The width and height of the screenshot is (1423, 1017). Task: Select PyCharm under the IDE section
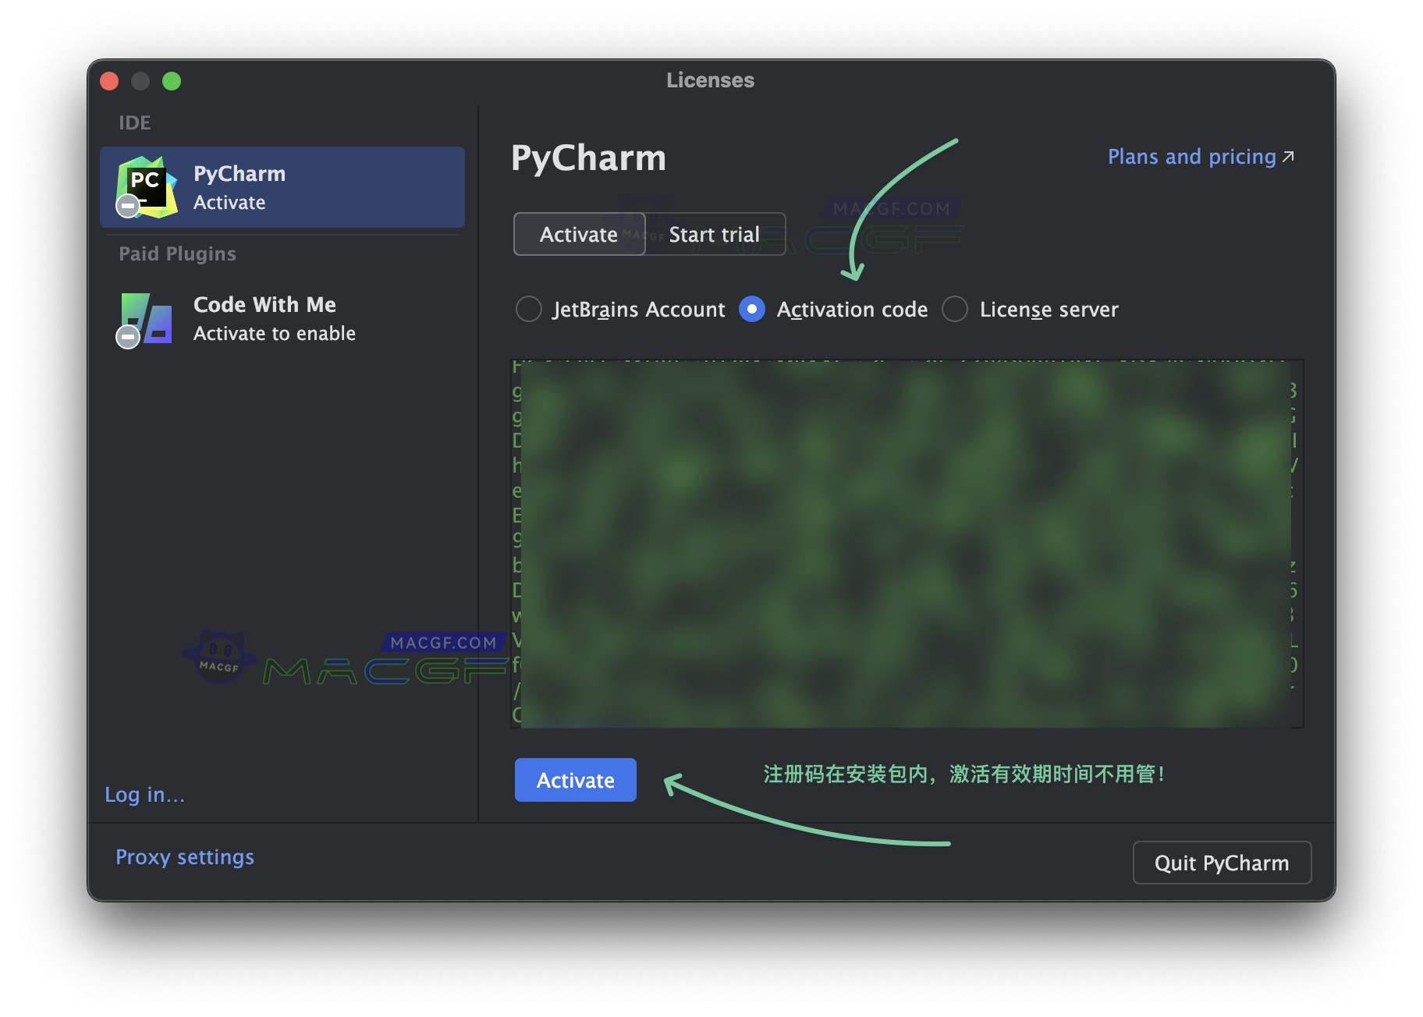tap(281, 186)
